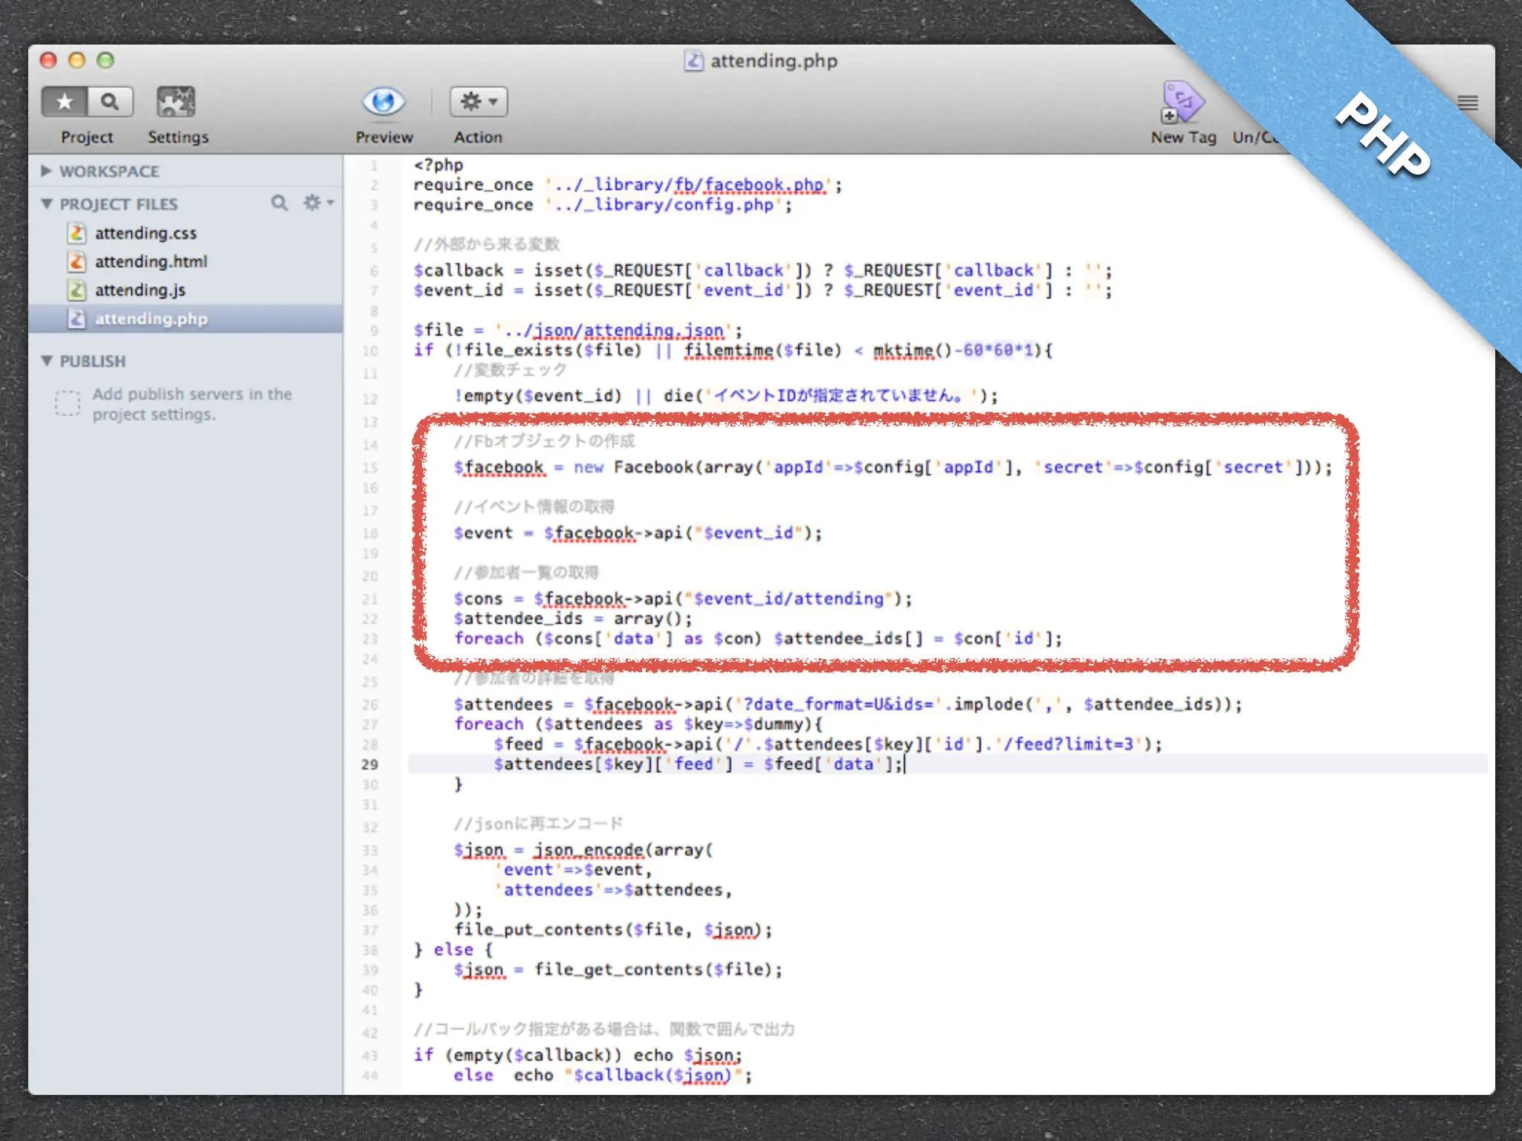
Task: Click the green zoom window button
Action: (x=106, y=60)
